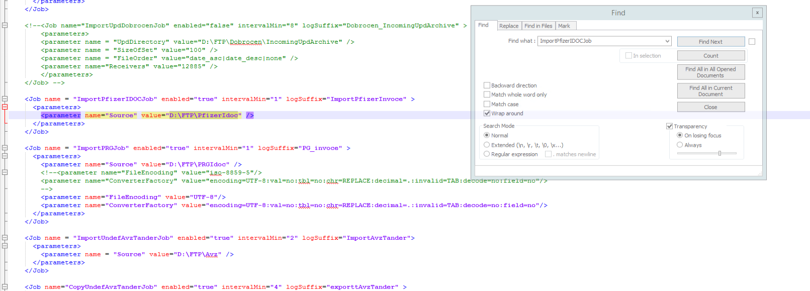
Task: Click the Find Next button
Action: pos(710,42)
